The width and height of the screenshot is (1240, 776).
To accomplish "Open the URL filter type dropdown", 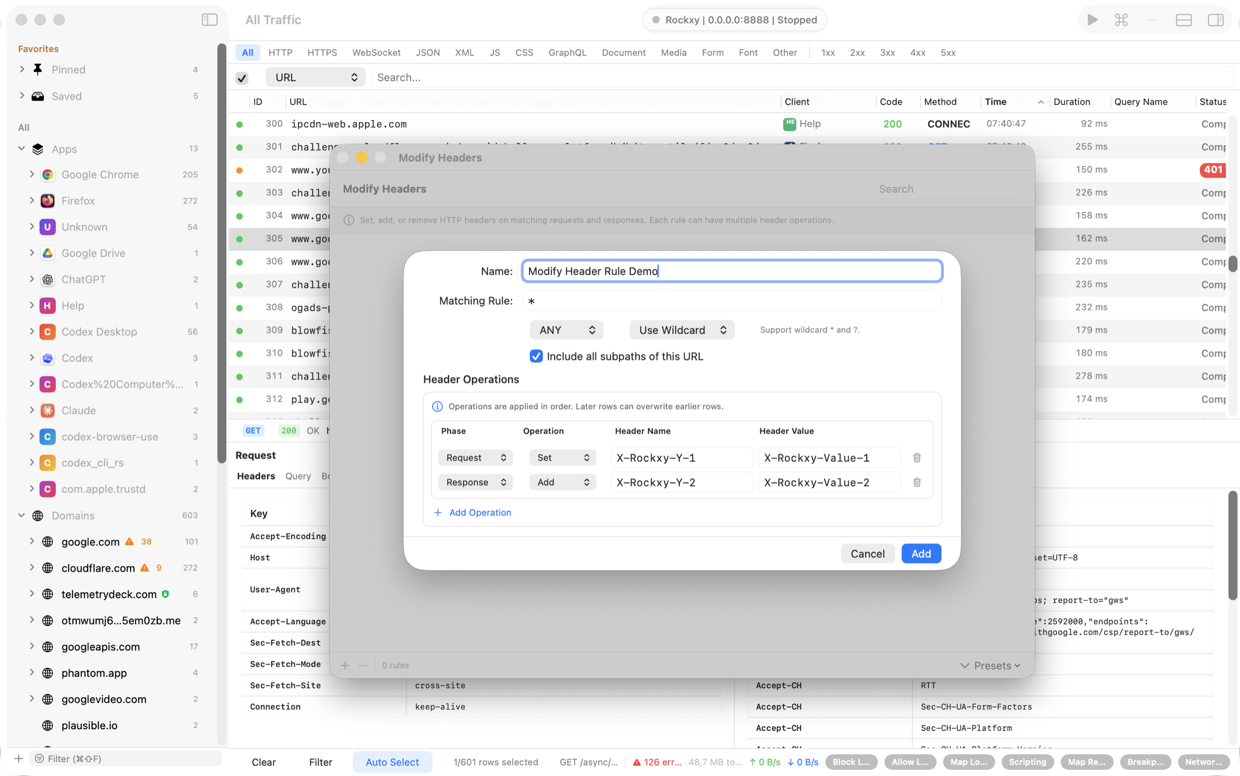I will pyautogui.click(x=315, y=78).
